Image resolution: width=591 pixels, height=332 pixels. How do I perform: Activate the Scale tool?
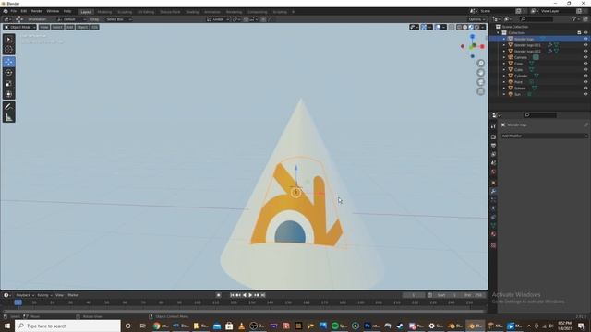[9, 84]
